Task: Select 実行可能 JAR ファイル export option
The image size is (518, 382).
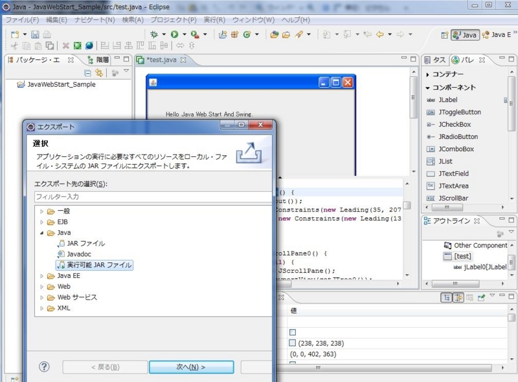Action: (x=95, y=265)
